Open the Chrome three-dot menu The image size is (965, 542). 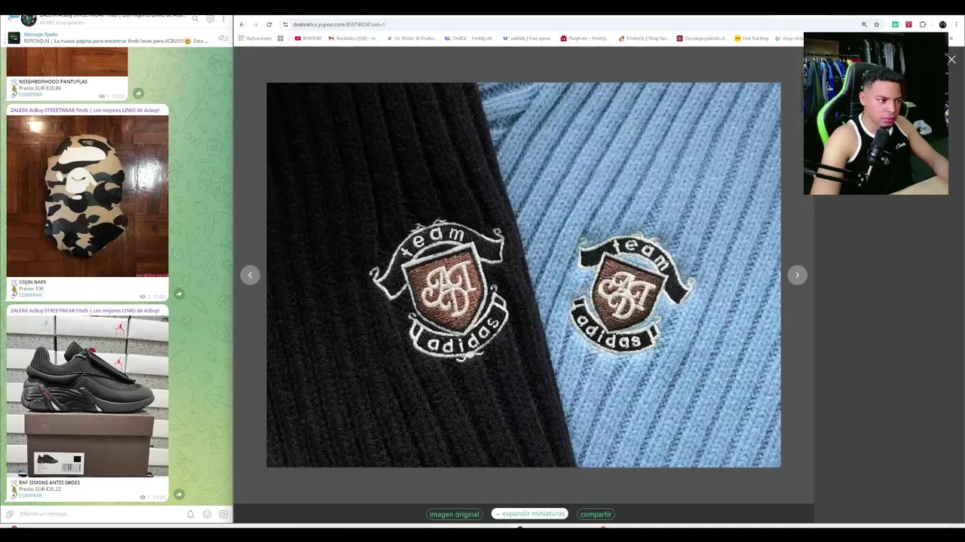(955, 24)
